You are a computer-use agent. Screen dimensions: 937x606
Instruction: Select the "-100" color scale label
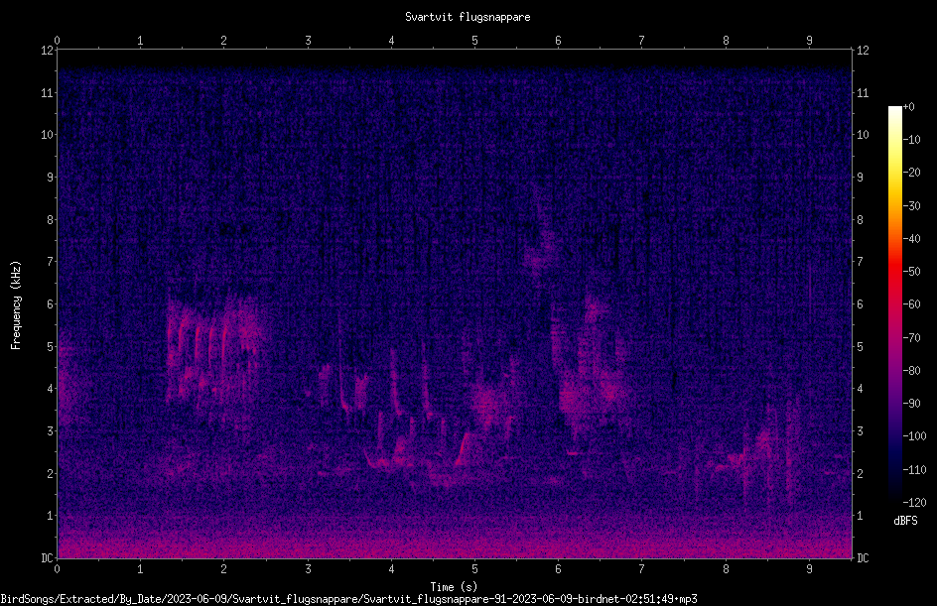point(914,436)
